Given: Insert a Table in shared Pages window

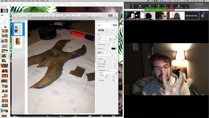Looking at the screenshot, I should (38, 16).
